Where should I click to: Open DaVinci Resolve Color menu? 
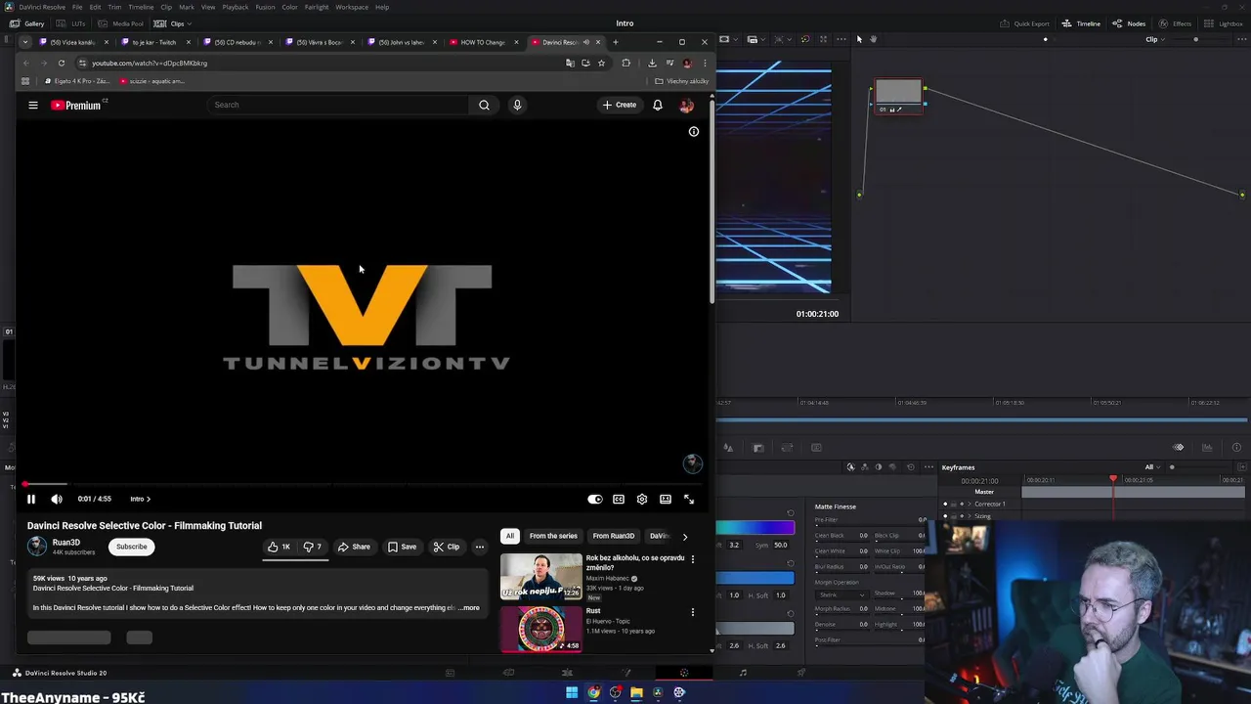point(289,7)
